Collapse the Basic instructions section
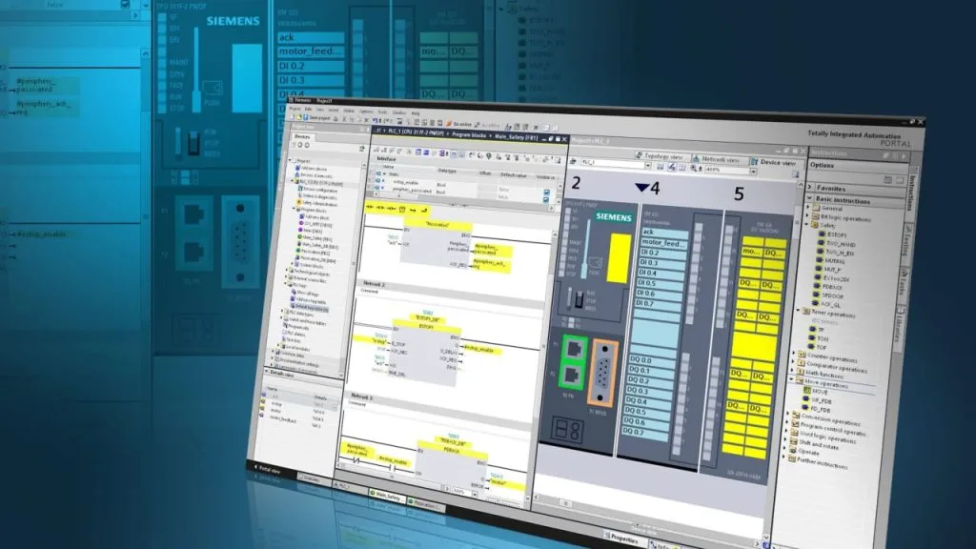 tap(809, 199)
